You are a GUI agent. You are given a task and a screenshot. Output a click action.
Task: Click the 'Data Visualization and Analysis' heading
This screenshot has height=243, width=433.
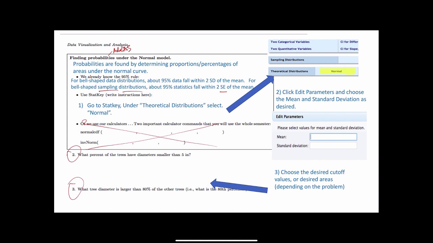[x=97, y=45]
